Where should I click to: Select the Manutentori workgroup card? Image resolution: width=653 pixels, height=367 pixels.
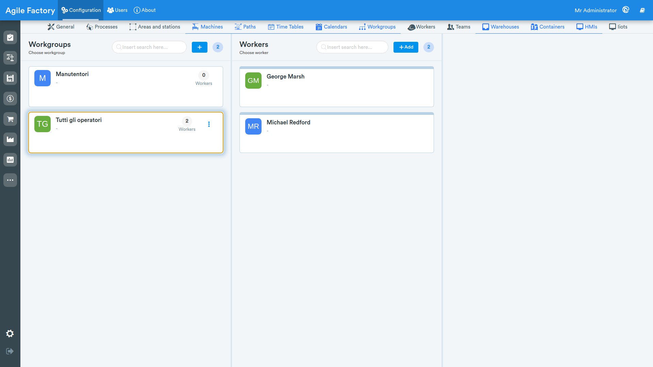(126, 87)
